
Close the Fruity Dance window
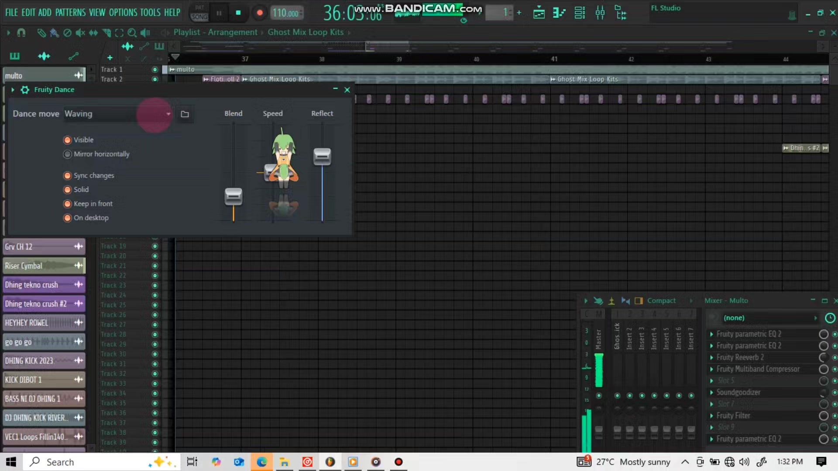347,90
